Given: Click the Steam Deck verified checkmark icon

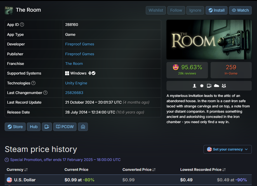Looking at the screenshot, I should pyautogui.click(x=93, y=73).
